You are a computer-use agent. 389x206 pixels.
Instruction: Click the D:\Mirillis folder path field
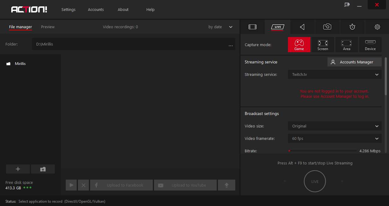134,44
